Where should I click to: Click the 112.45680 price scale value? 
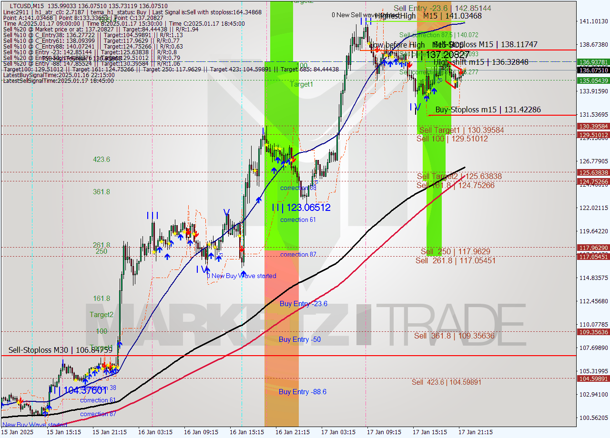pos(593,301)
